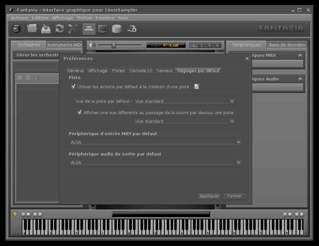Image resolution: width=319 pixels, height=246 pixels.
Task: Click the right-side plus button above keyboard
Action: [290, 214]
